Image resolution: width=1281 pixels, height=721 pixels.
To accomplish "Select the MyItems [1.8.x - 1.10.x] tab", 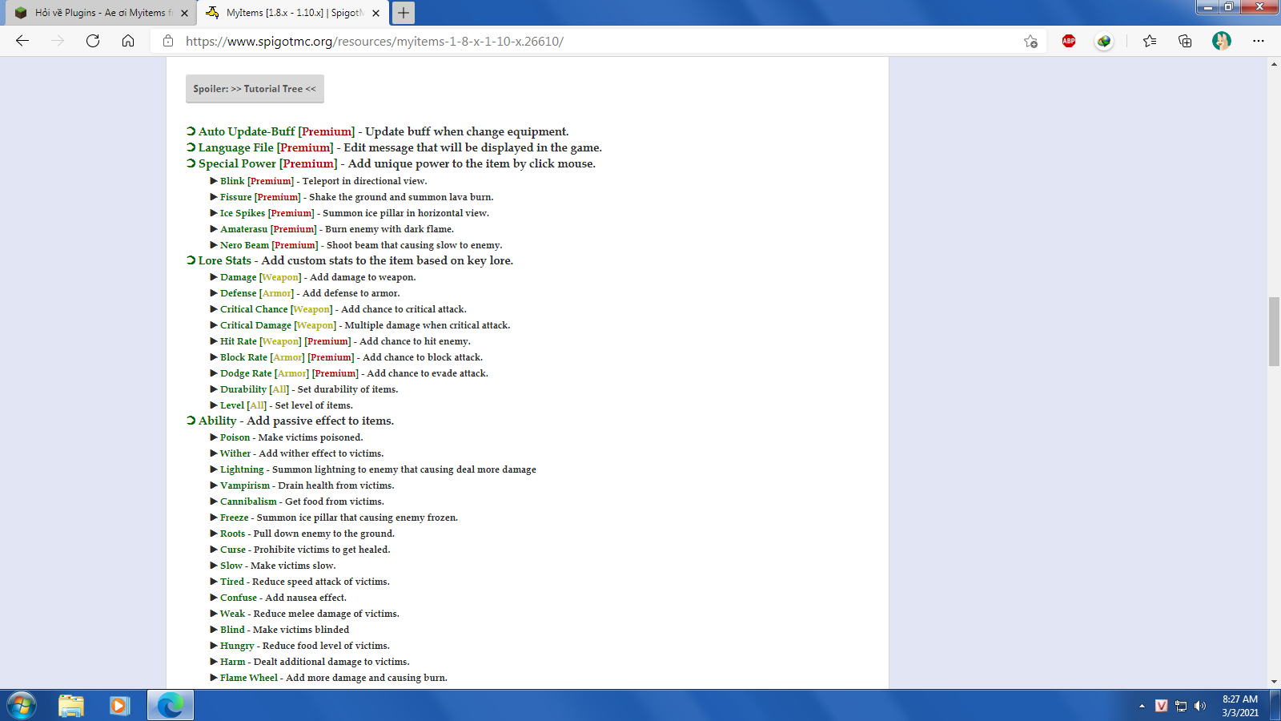I will [x=294, y=13].
